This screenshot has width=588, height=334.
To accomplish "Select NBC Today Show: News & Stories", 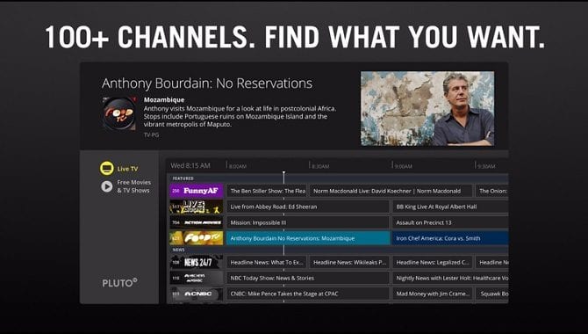I will coord(308,278).
